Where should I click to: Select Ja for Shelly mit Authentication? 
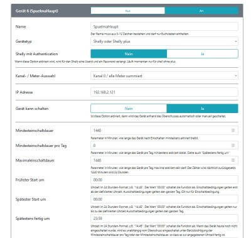tap(202, 54)
